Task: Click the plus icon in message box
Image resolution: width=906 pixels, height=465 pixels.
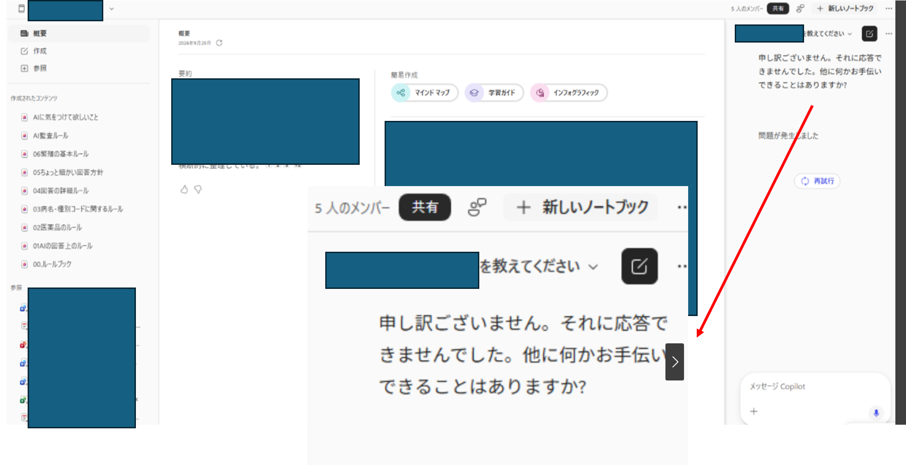Action: (754, 412)
